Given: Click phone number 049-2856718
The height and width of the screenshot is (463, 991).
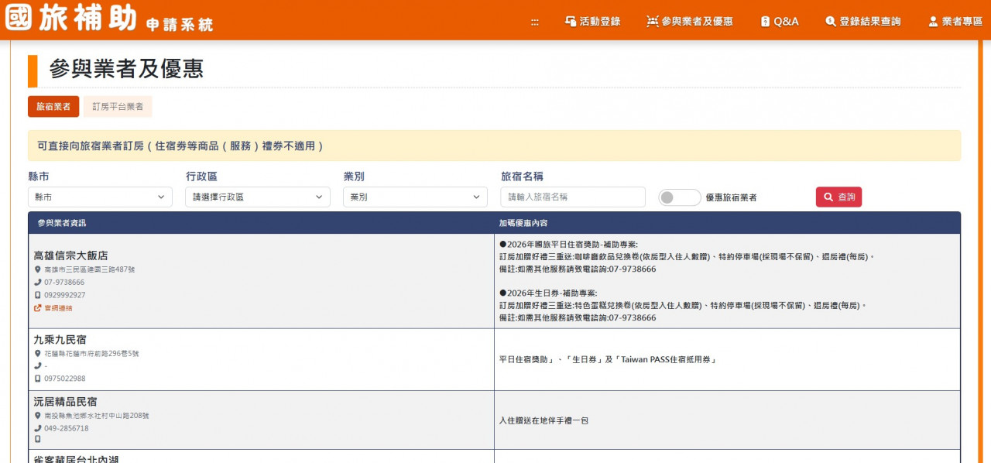Looking at the screenshot, I should coord(67,428).
